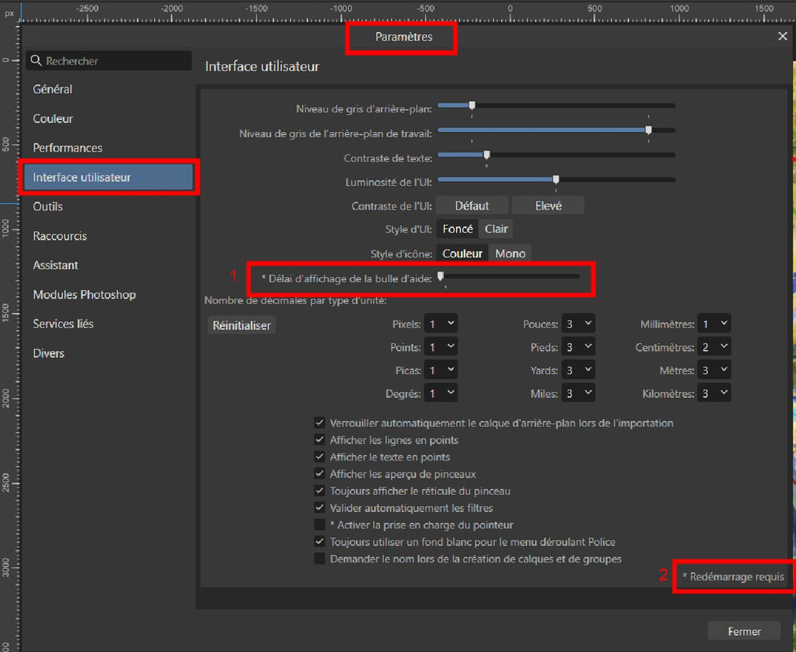Open the Performances settings category
The height and width of the screenshot is (652, 796).
tap(68, 148)
